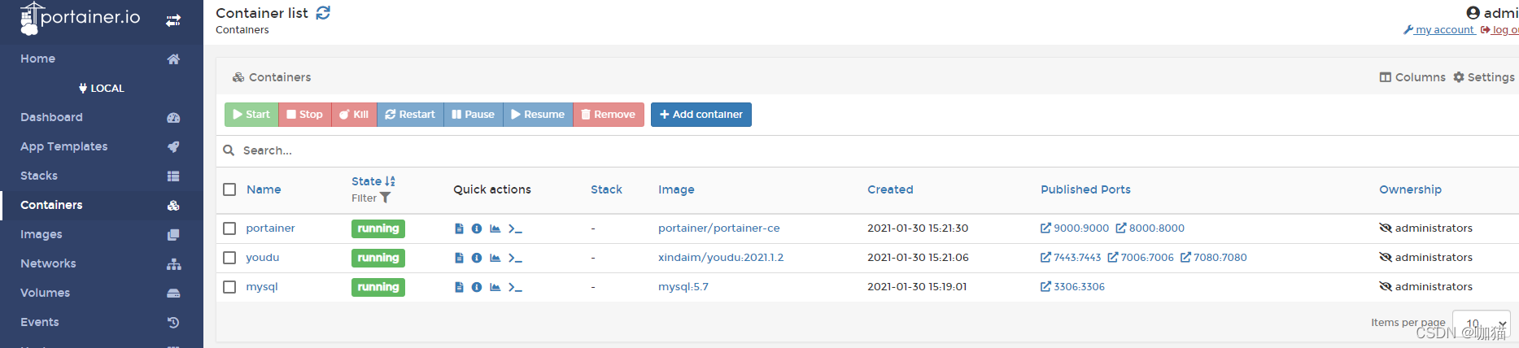The height and width of the screenshot is (348, 1519).
Task: Open logs icon for portainer container
Action: [459, 228]
